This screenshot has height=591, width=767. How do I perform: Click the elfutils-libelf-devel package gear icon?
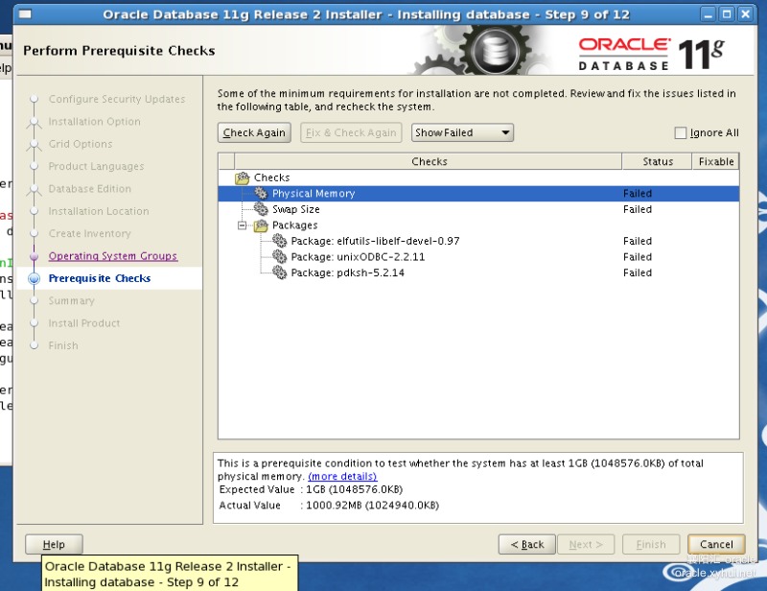tap(279, 241)
